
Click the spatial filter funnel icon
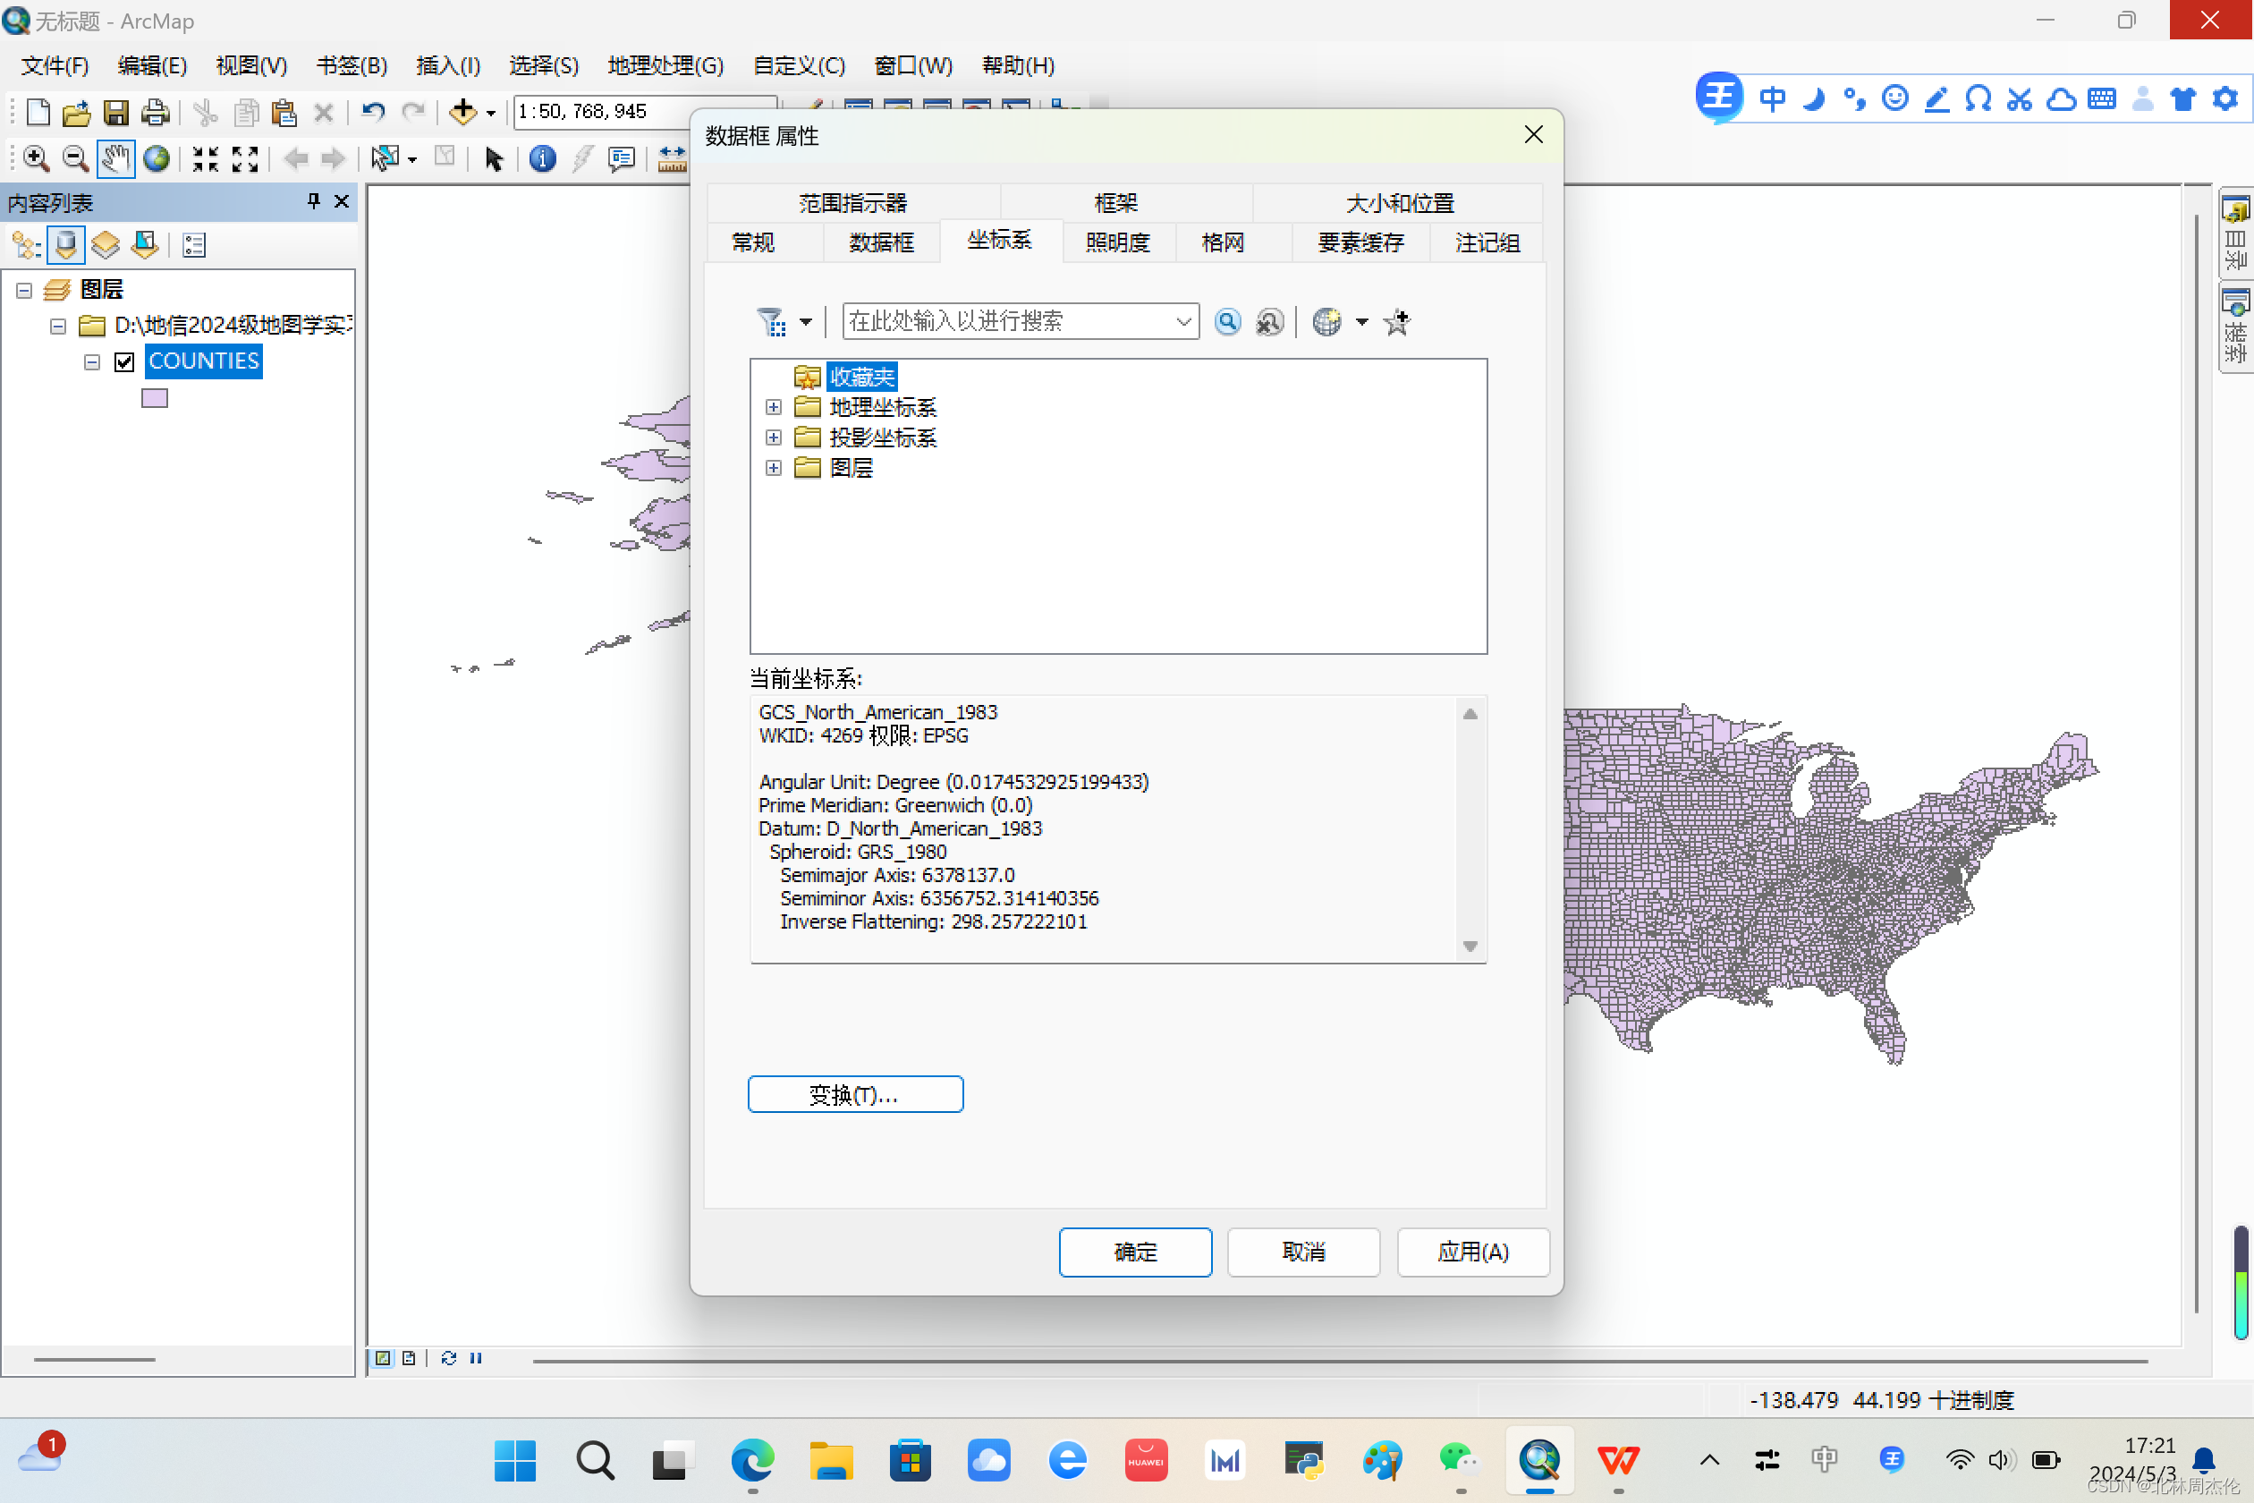(771, 322)
